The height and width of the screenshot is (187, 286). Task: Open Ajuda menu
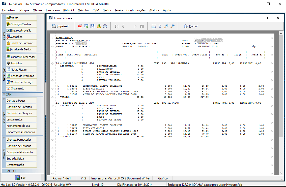pos(167,10)
